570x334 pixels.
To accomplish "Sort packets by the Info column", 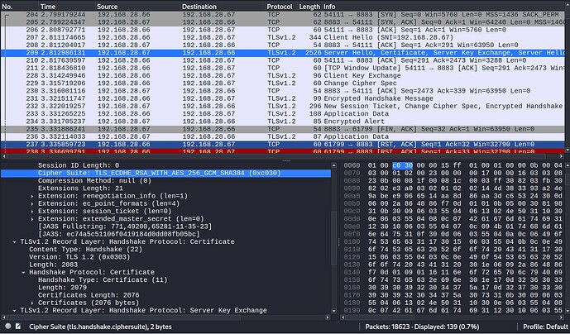I will click(443, 7).
